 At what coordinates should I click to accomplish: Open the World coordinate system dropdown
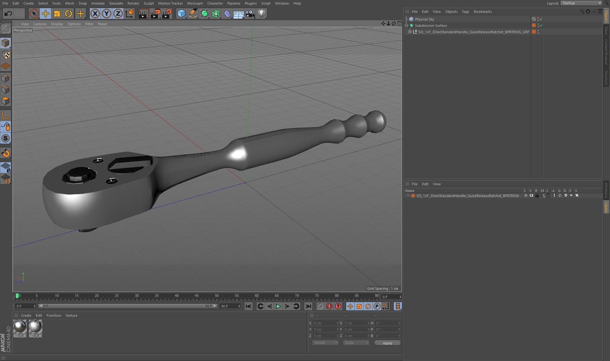[x=325, y=343]
